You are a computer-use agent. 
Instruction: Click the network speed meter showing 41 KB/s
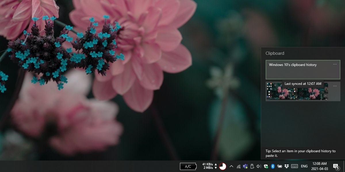210,166
